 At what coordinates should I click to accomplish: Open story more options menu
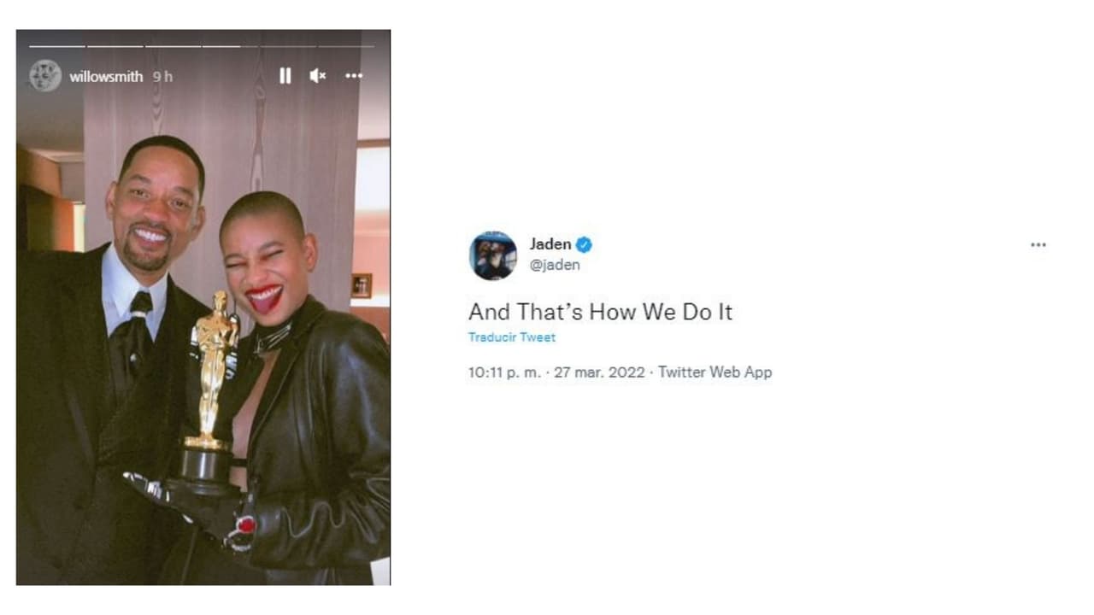pyautogui.click(x=354, y=76)
